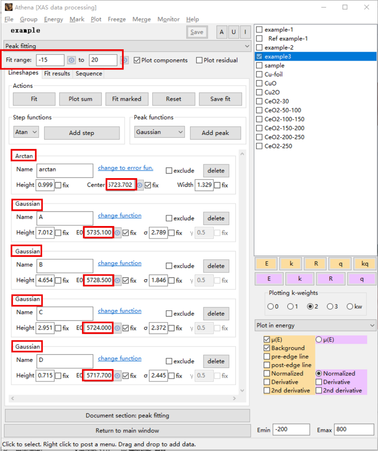Open the Atan step function dropdown
Image resolution: width=378 pixels, height=451 pixels.
tap(26, 132)
